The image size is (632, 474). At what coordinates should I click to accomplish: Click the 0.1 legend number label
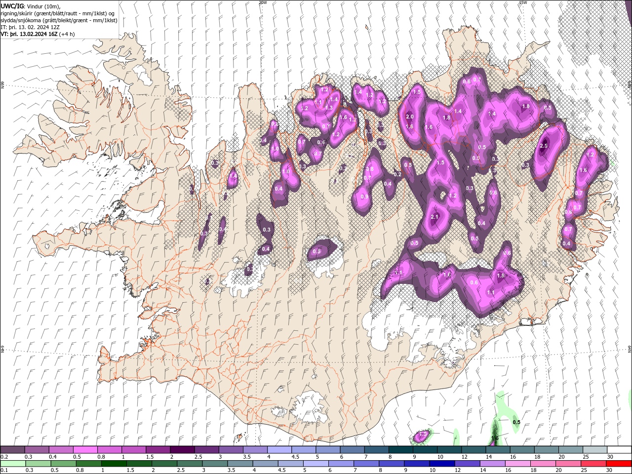point(4,470)
